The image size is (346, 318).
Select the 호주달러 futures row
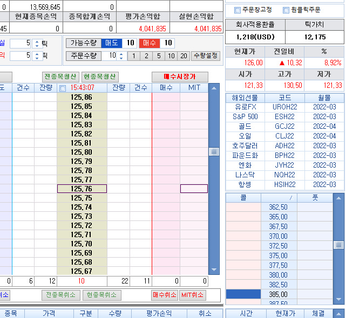pos(284,146)
